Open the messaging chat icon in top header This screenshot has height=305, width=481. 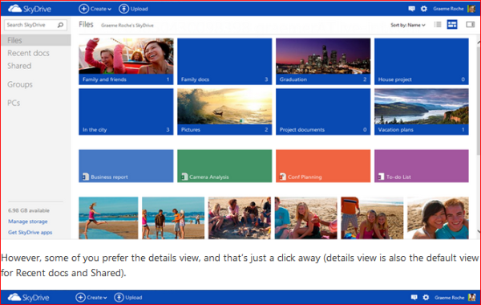click(412, 9)
